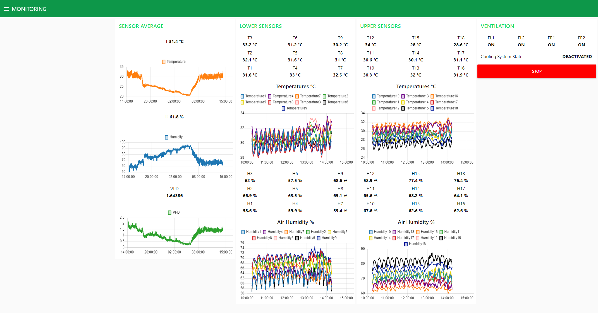The height and width of the screenshot is (313, 598).
Task: Hide Temperature9 series via legend
Action: point(283,108)
